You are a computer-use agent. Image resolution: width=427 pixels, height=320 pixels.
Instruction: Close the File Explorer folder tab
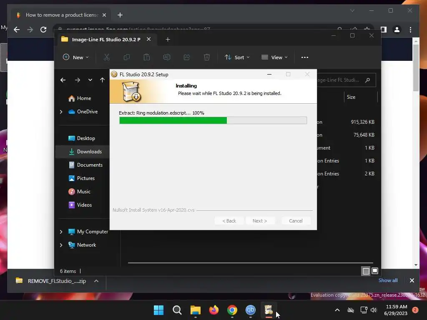coord(149,39)
